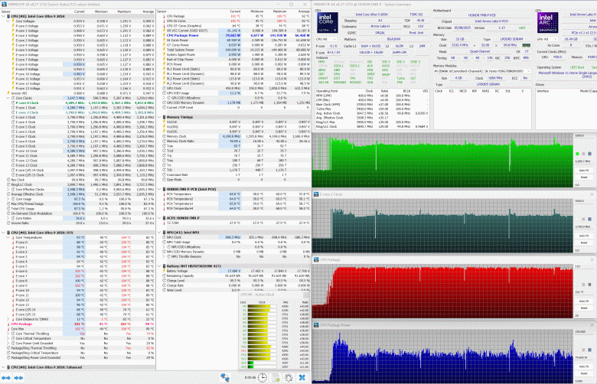Click the clock reset timer icon
Screen dimensions: 597x384
(263, 378)
